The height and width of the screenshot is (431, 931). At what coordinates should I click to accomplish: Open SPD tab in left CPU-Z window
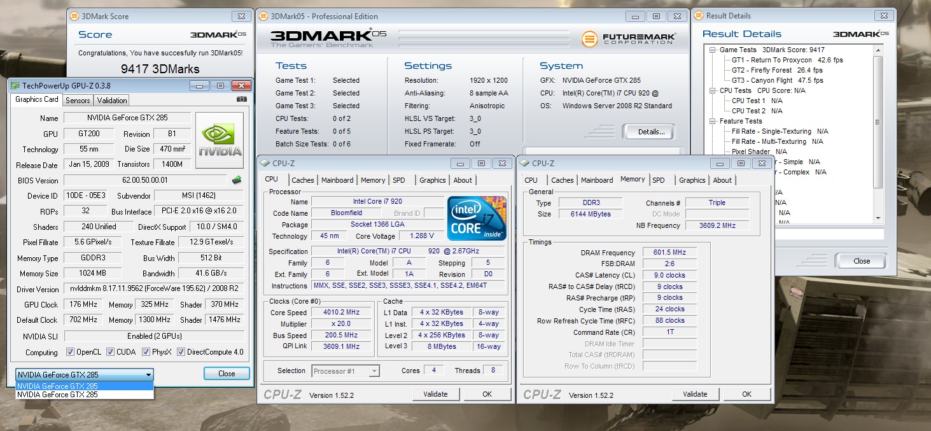pyautogui.click(x=399, y=180)
